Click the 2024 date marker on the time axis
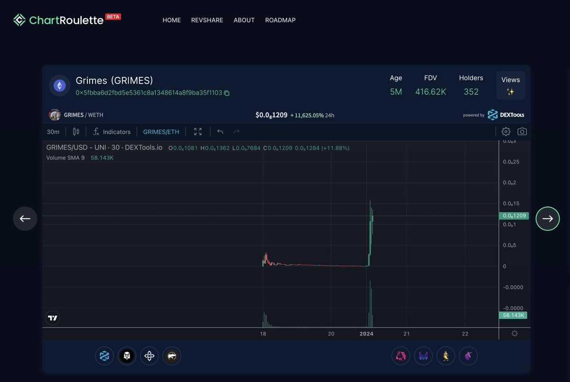570x382 pixels. (366, 334)
